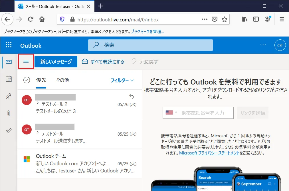Image resolution: width=289 pixels, height=191 pixels.
Task: Show site info via padlock icon
Action: (x=72, y=19)
